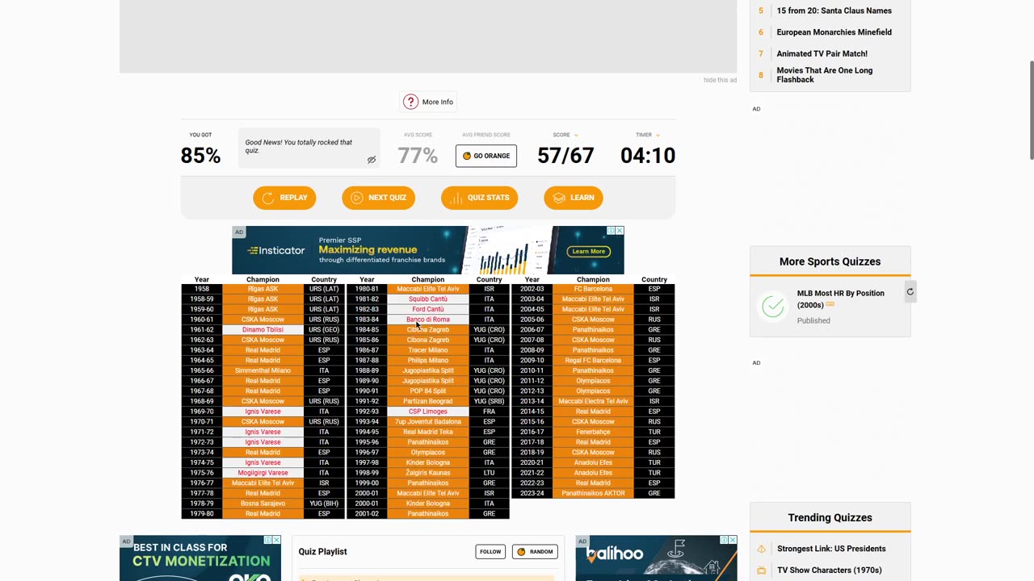The height and width of the screenshot is (581, 1034).
Task: Click the More Info question mark icon
Action: click(x=410, y=102)
